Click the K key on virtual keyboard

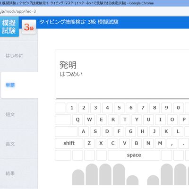point(166,131)
